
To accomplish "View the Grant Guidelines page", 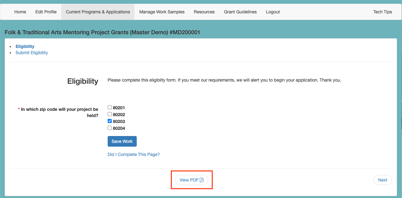I will 240,12.
